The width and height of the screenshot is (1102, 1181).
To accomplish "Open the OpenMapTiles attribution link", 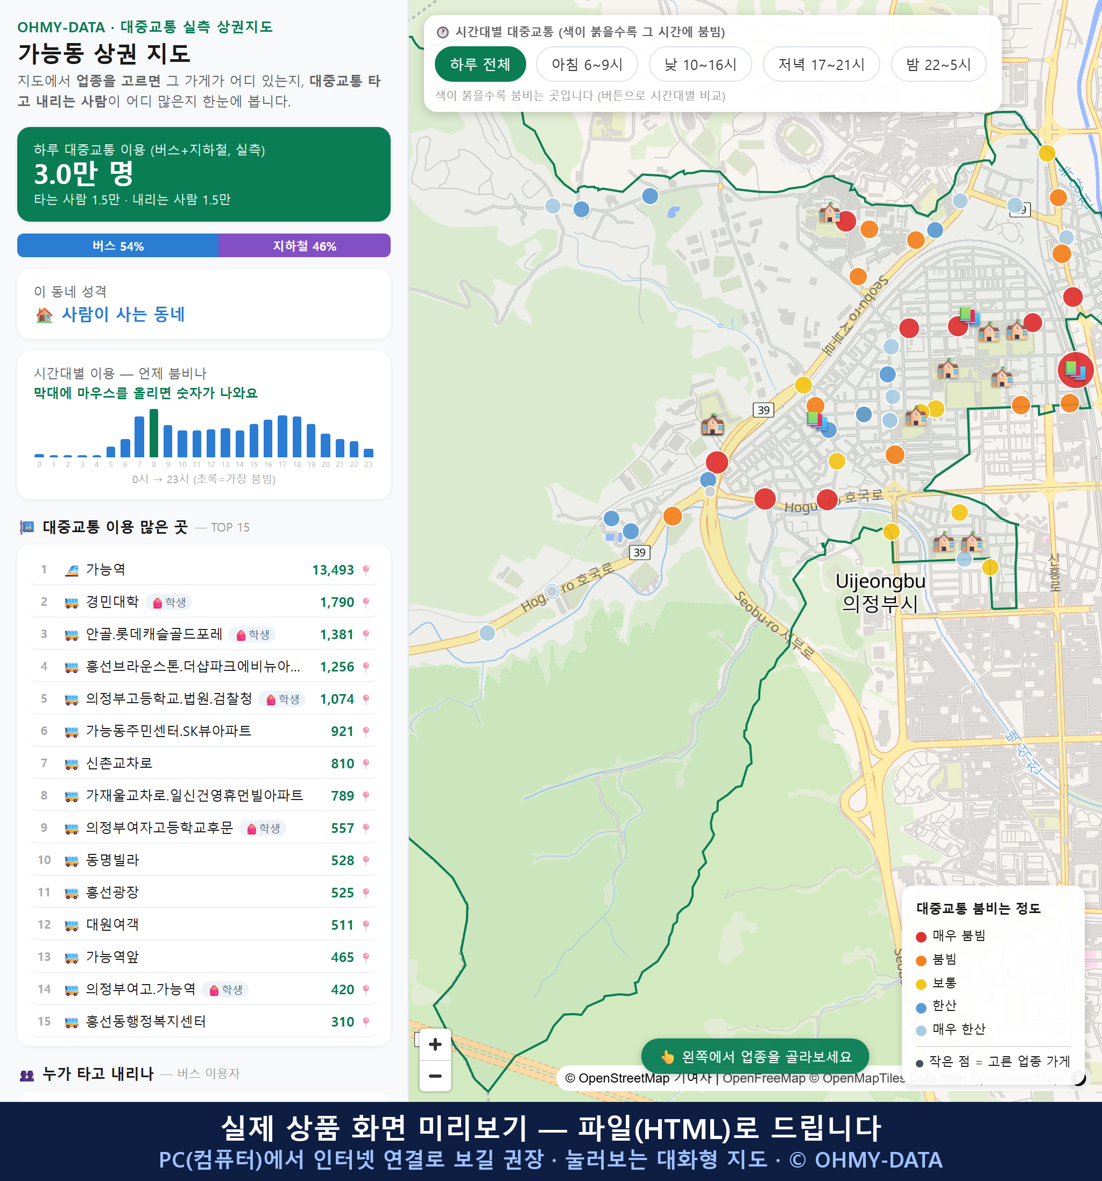I will coord(857,1078).
